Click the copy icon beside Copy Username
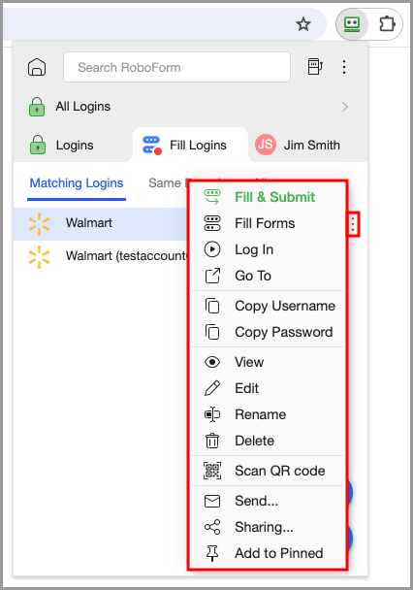This screenshot has width=413, height=590. point(212,306)
